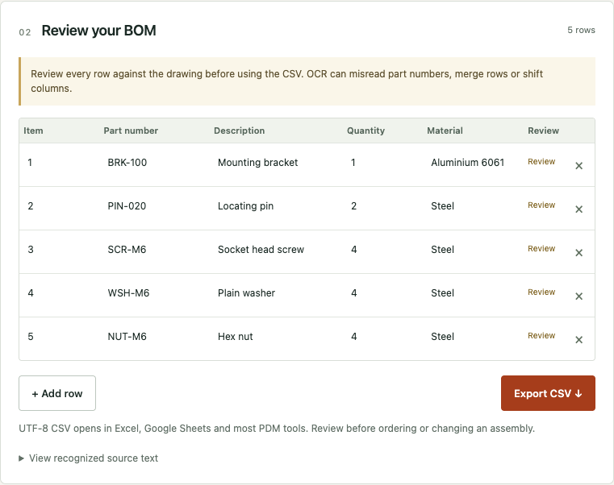Export the BOM as CSV
The width and height of the screenshot is (614, 485).
tap(548, 393)
